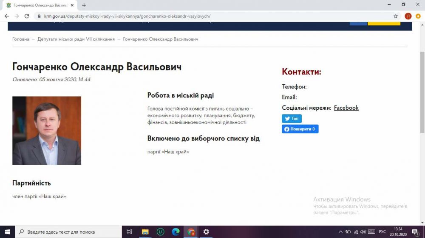425x238 pixels.
Task: Open File Explorer from taskbar
Action: point(145,232)
